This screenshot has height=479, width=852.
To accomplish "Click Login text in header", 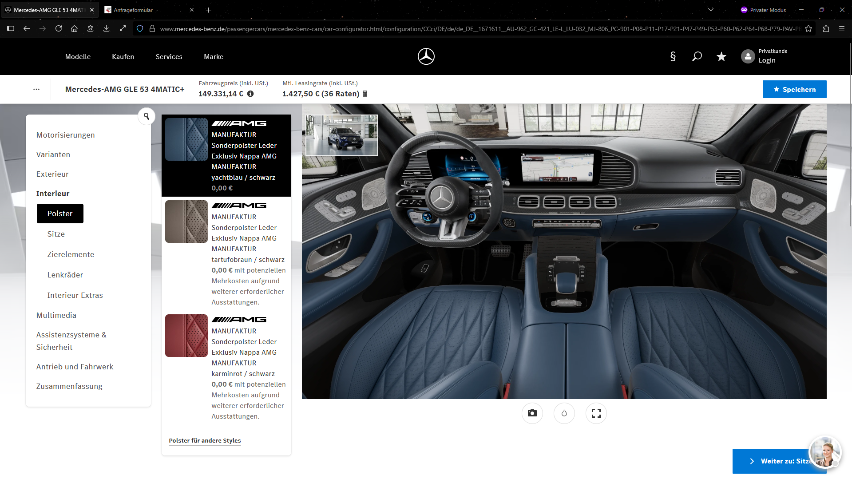I will click(x=767, y=60).
